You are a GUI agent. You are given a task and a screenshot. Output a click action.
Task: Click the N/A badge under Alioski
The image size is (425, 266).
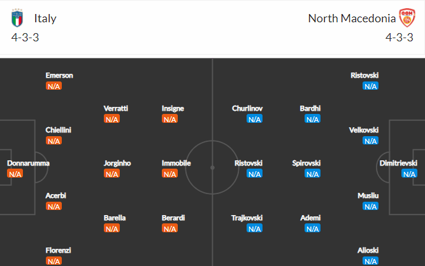(370, 261)
